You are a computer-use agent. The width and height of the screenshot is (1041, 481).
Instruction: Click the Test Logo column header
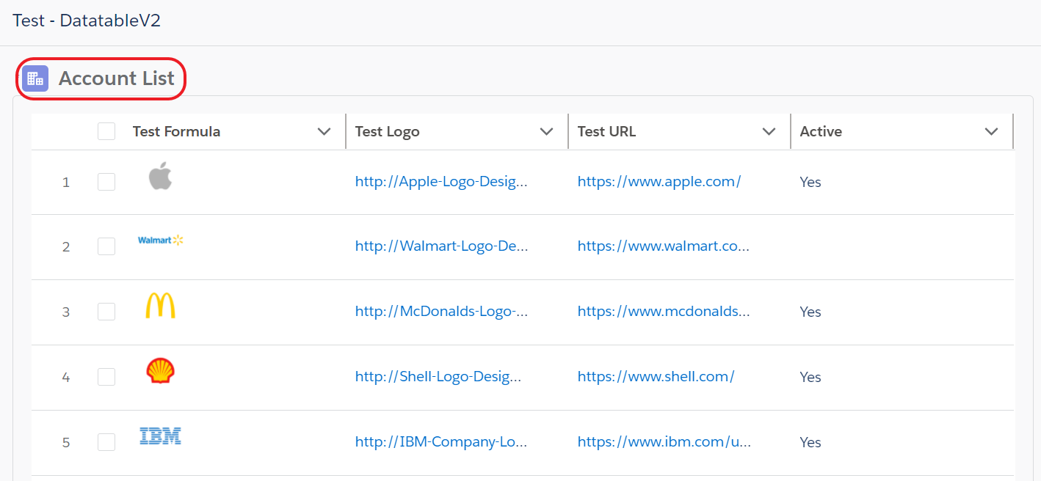coord(388,132)
